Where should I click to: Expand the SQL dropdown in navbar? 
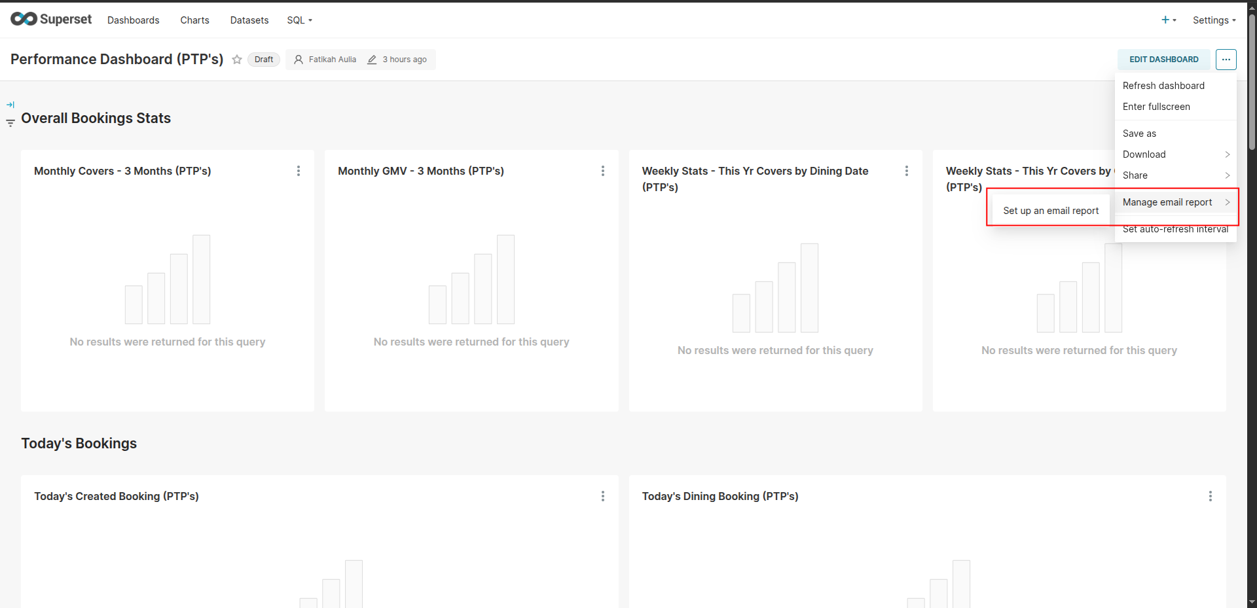[299, 20]
